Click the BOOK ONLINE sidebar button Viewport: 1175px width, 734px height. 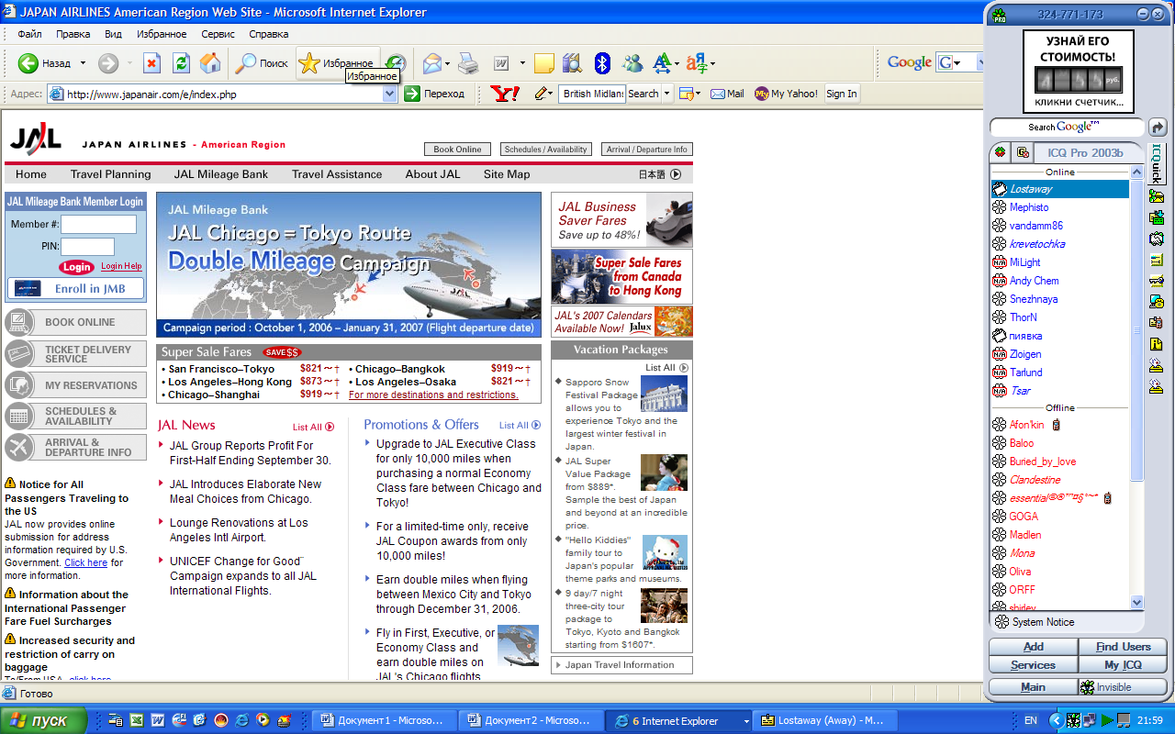[x=75, y=322]
